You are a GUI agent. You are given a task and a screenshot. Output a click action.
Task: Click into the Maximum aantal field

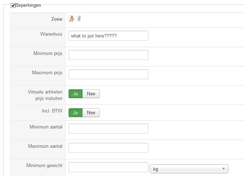[x=108, y=147]
